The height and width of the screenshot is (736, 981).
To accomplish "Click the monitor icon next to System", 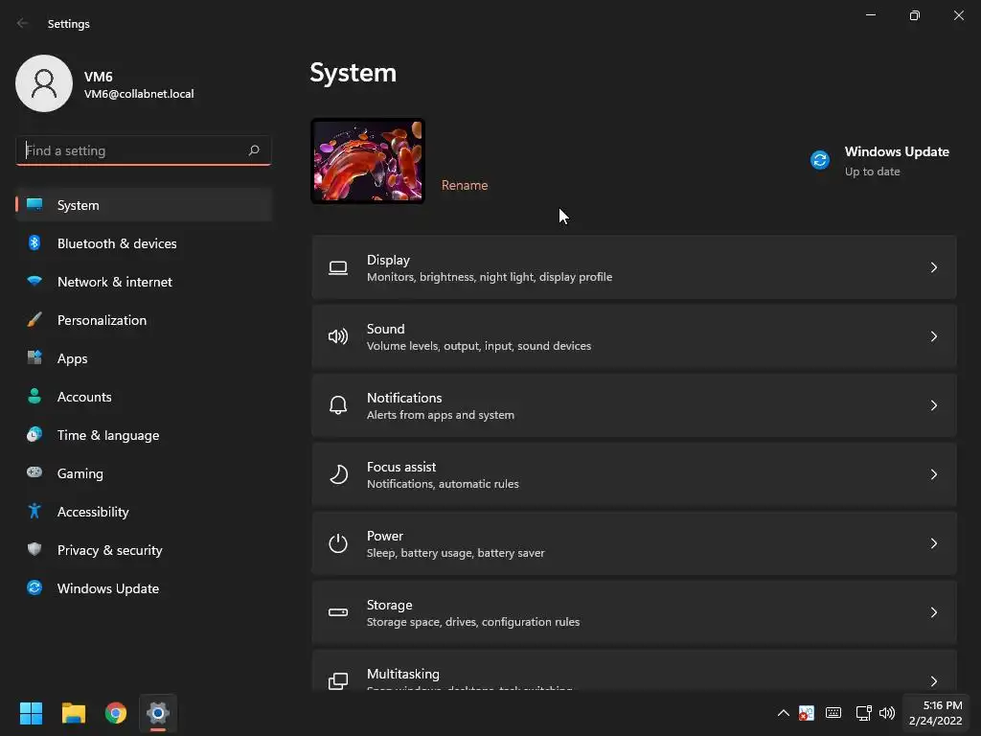I will (34, 205).
